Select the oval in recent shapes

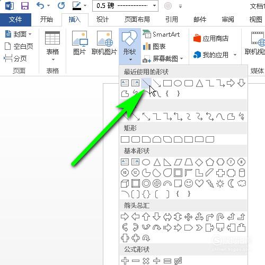[x=178, y=83]
